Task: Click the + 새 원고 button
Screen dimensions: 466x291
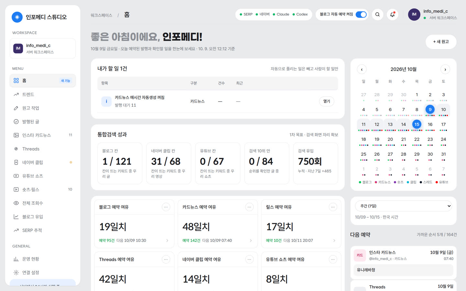Action: coord(441,42)
